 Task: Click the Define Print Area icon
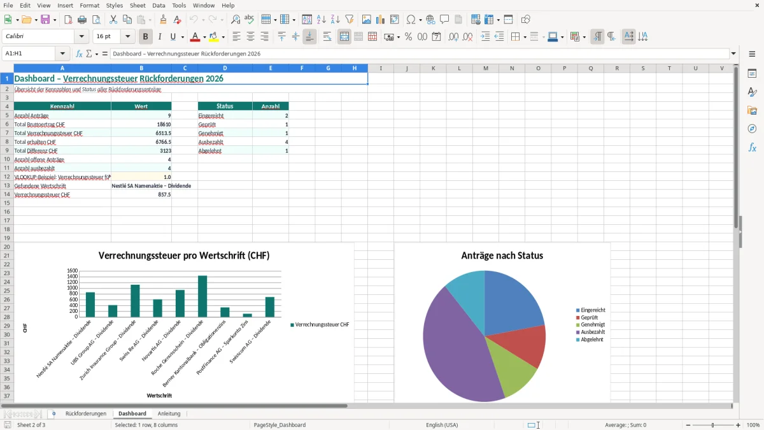click(476, 20)
